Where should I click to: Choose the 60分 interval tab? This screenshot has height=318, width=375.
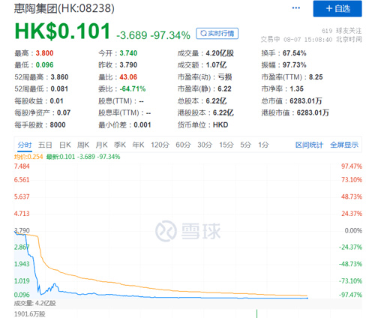(183, 145)
